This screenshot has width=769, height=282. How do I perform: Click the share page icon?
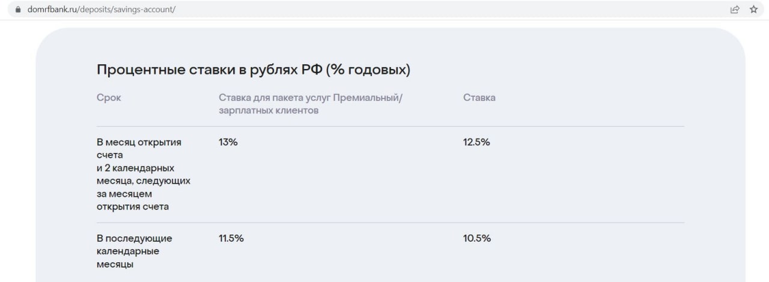(734, 10)
